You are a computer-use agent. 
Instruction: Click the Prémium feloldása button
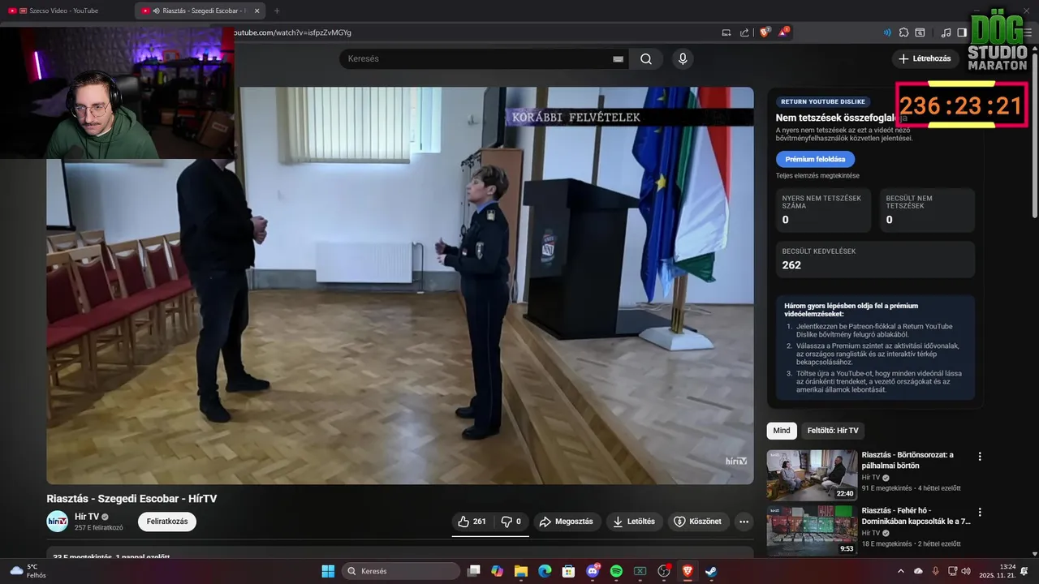pyautogui.click(x=815, y=159)
